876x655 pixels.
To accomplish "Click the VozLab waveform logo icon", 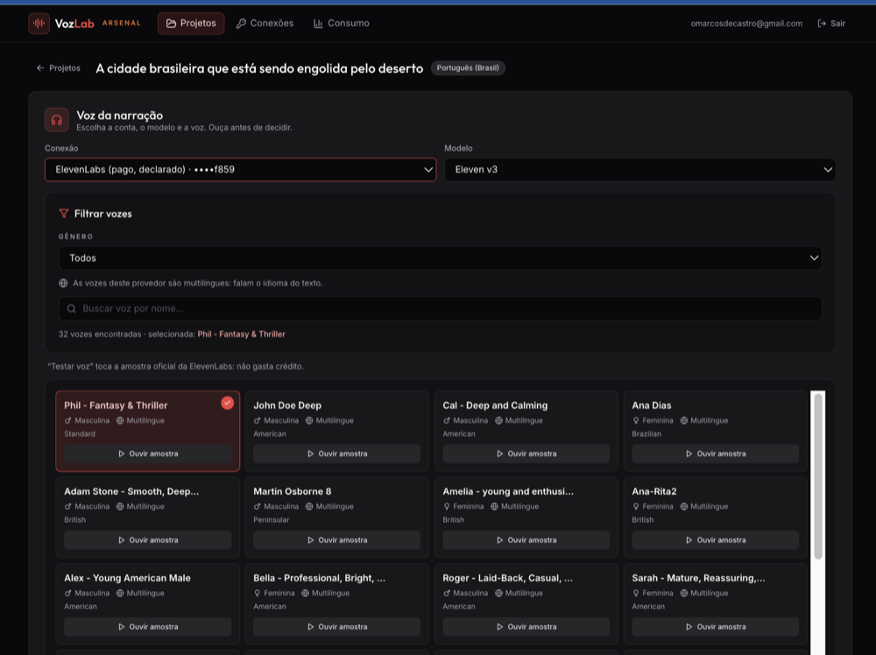I will [x=39, y=24].
